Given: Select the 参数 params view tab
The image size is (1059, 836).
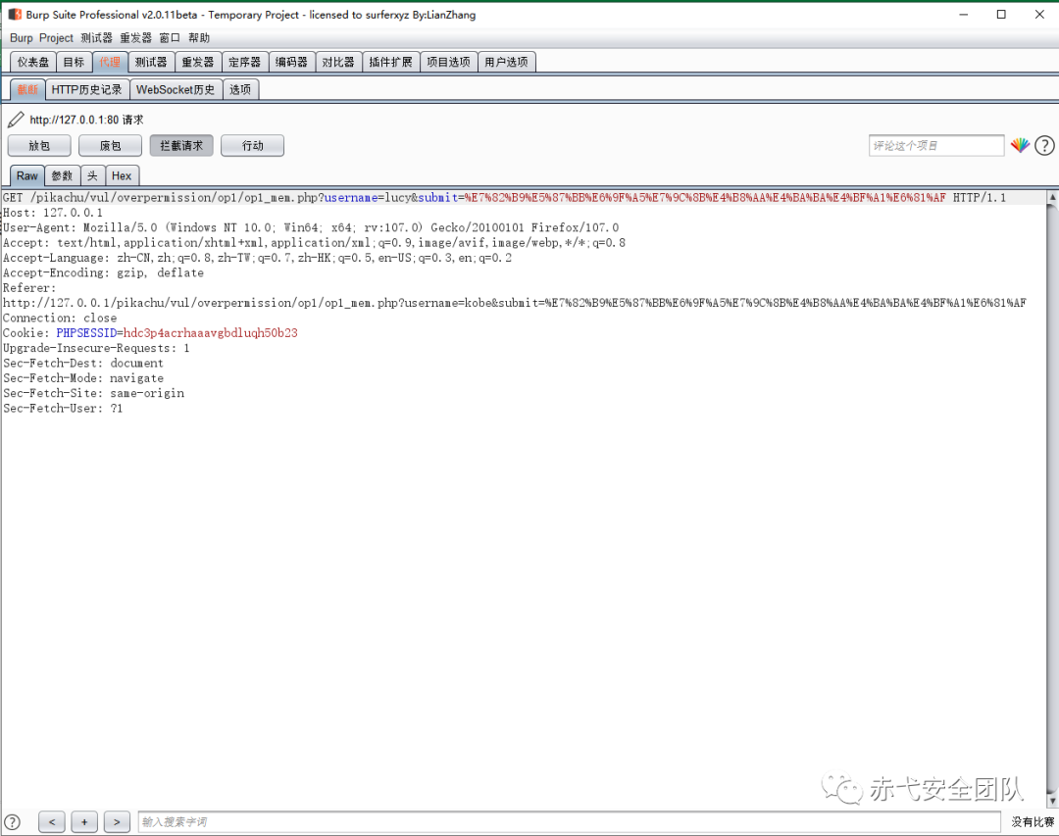Looking at the screenshot, I should pyautogui.click(x=62, y=175).
